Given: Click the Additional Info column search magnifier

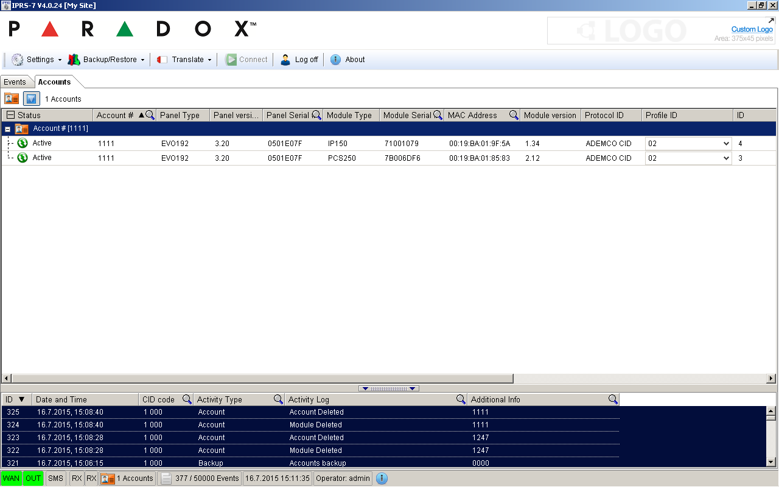Looking at the screenshot, I should pos(613,399).
